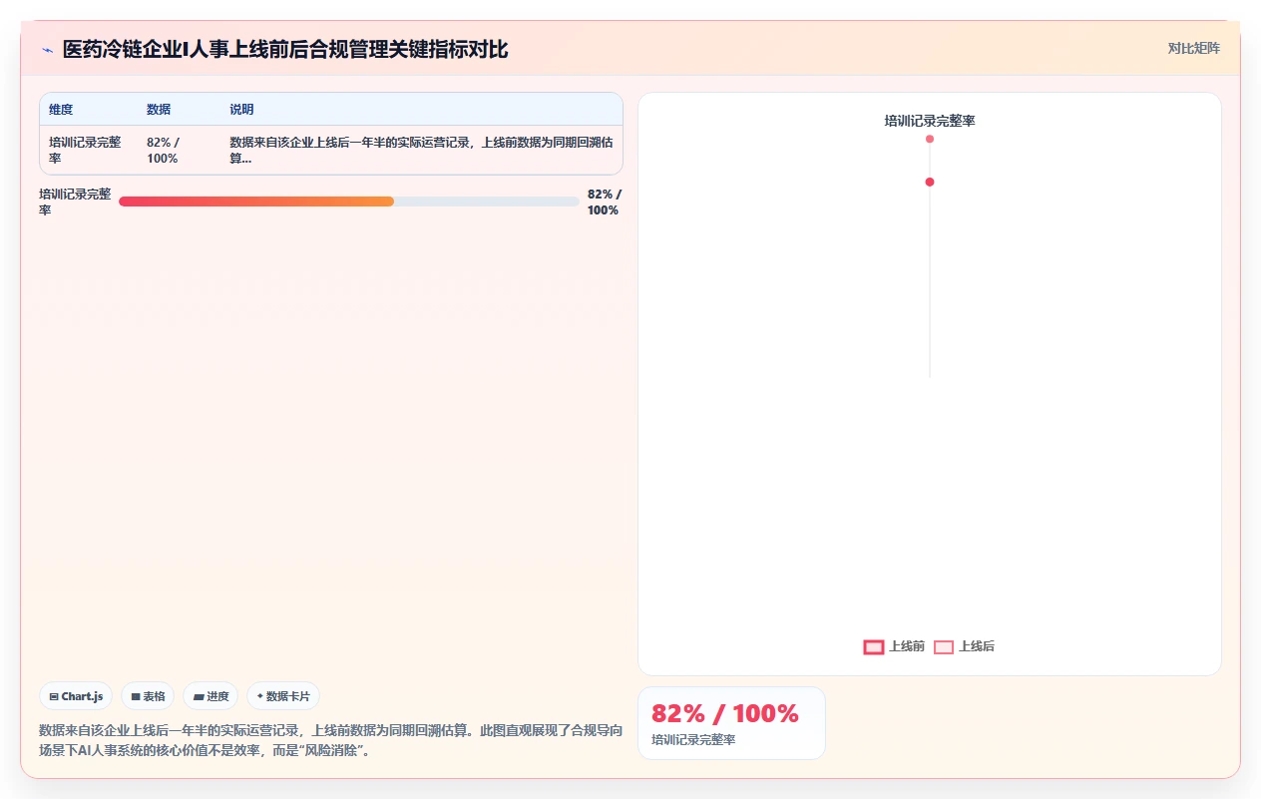Select the 进度 tag chip
This screenshot has height=799, width=1261.
[210, 696]
